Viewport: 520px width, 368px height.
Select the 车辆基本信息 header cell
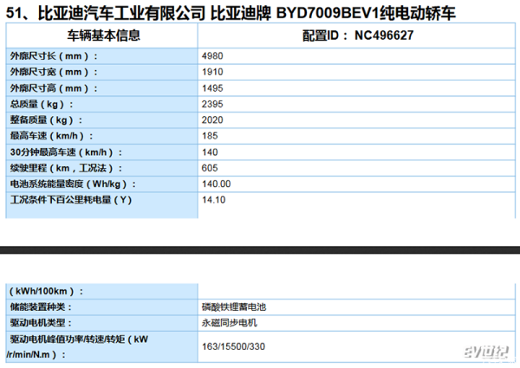(103, 36)
